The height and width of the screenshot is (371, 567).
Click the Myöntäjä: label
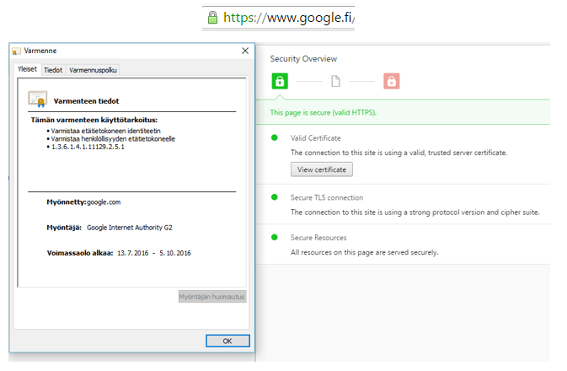click(64, 228)
